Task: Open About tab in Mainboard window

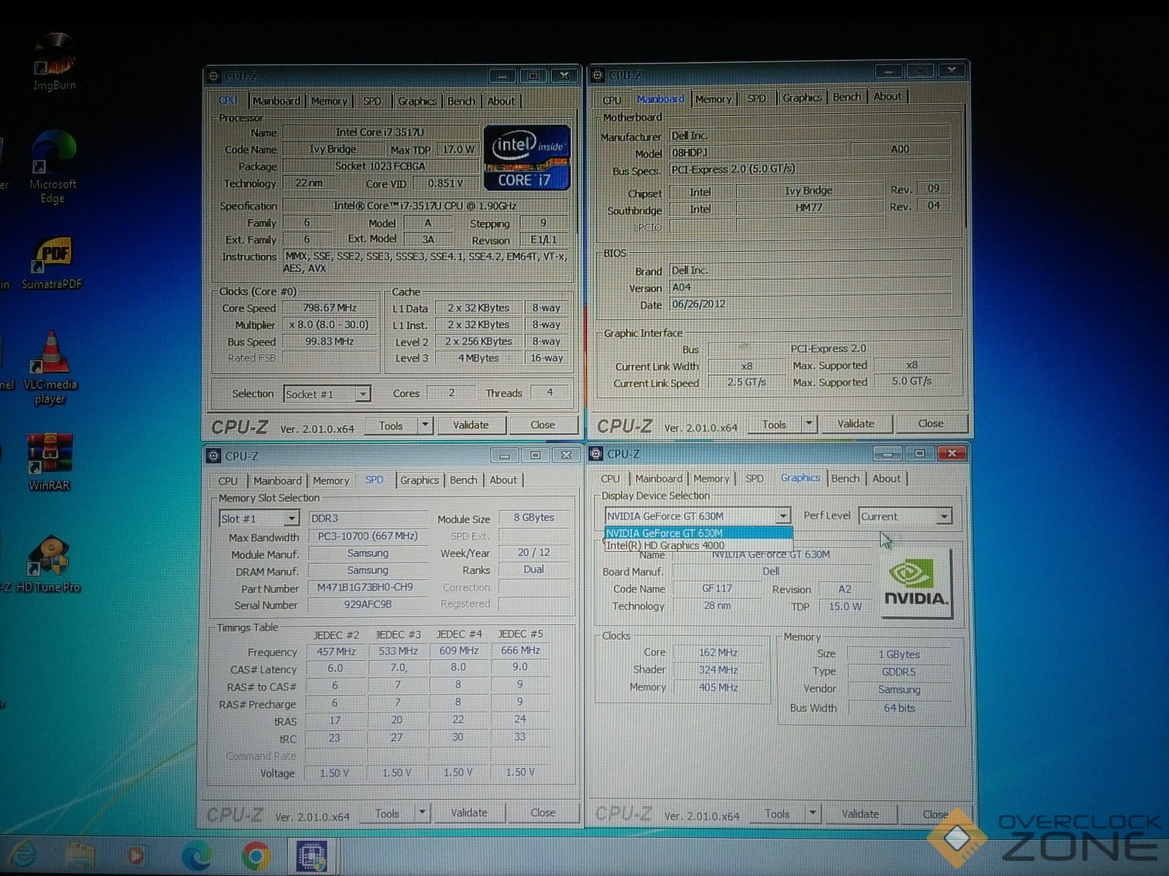Action: pos(888,96)
